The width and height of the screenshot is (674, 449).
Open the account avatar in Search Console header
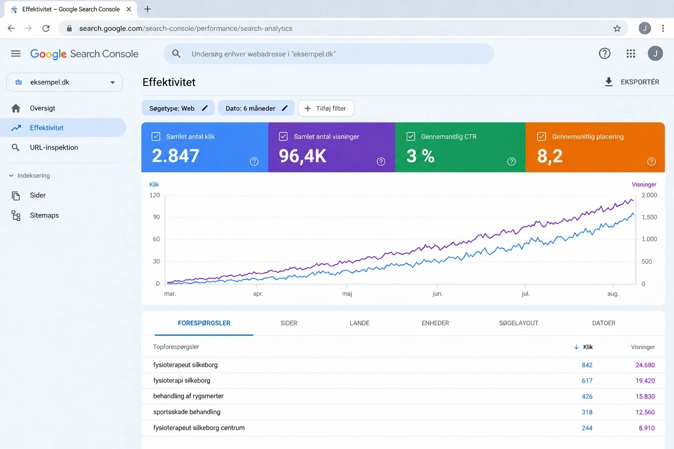pos(655,53)
